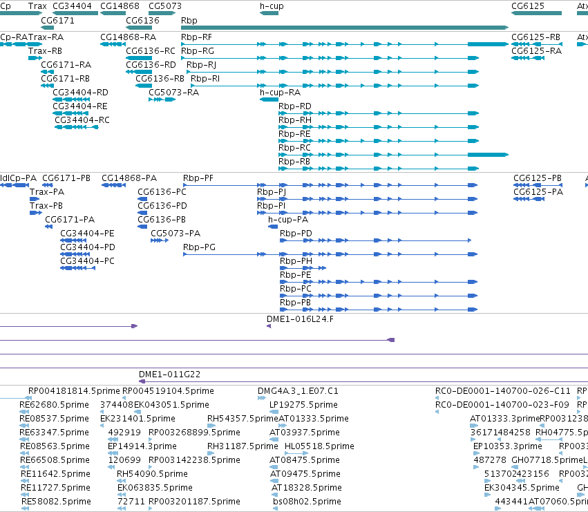The image size is (588, 512).
Task: Click the RH54090.5prime EST label
Action: point(152,474)
